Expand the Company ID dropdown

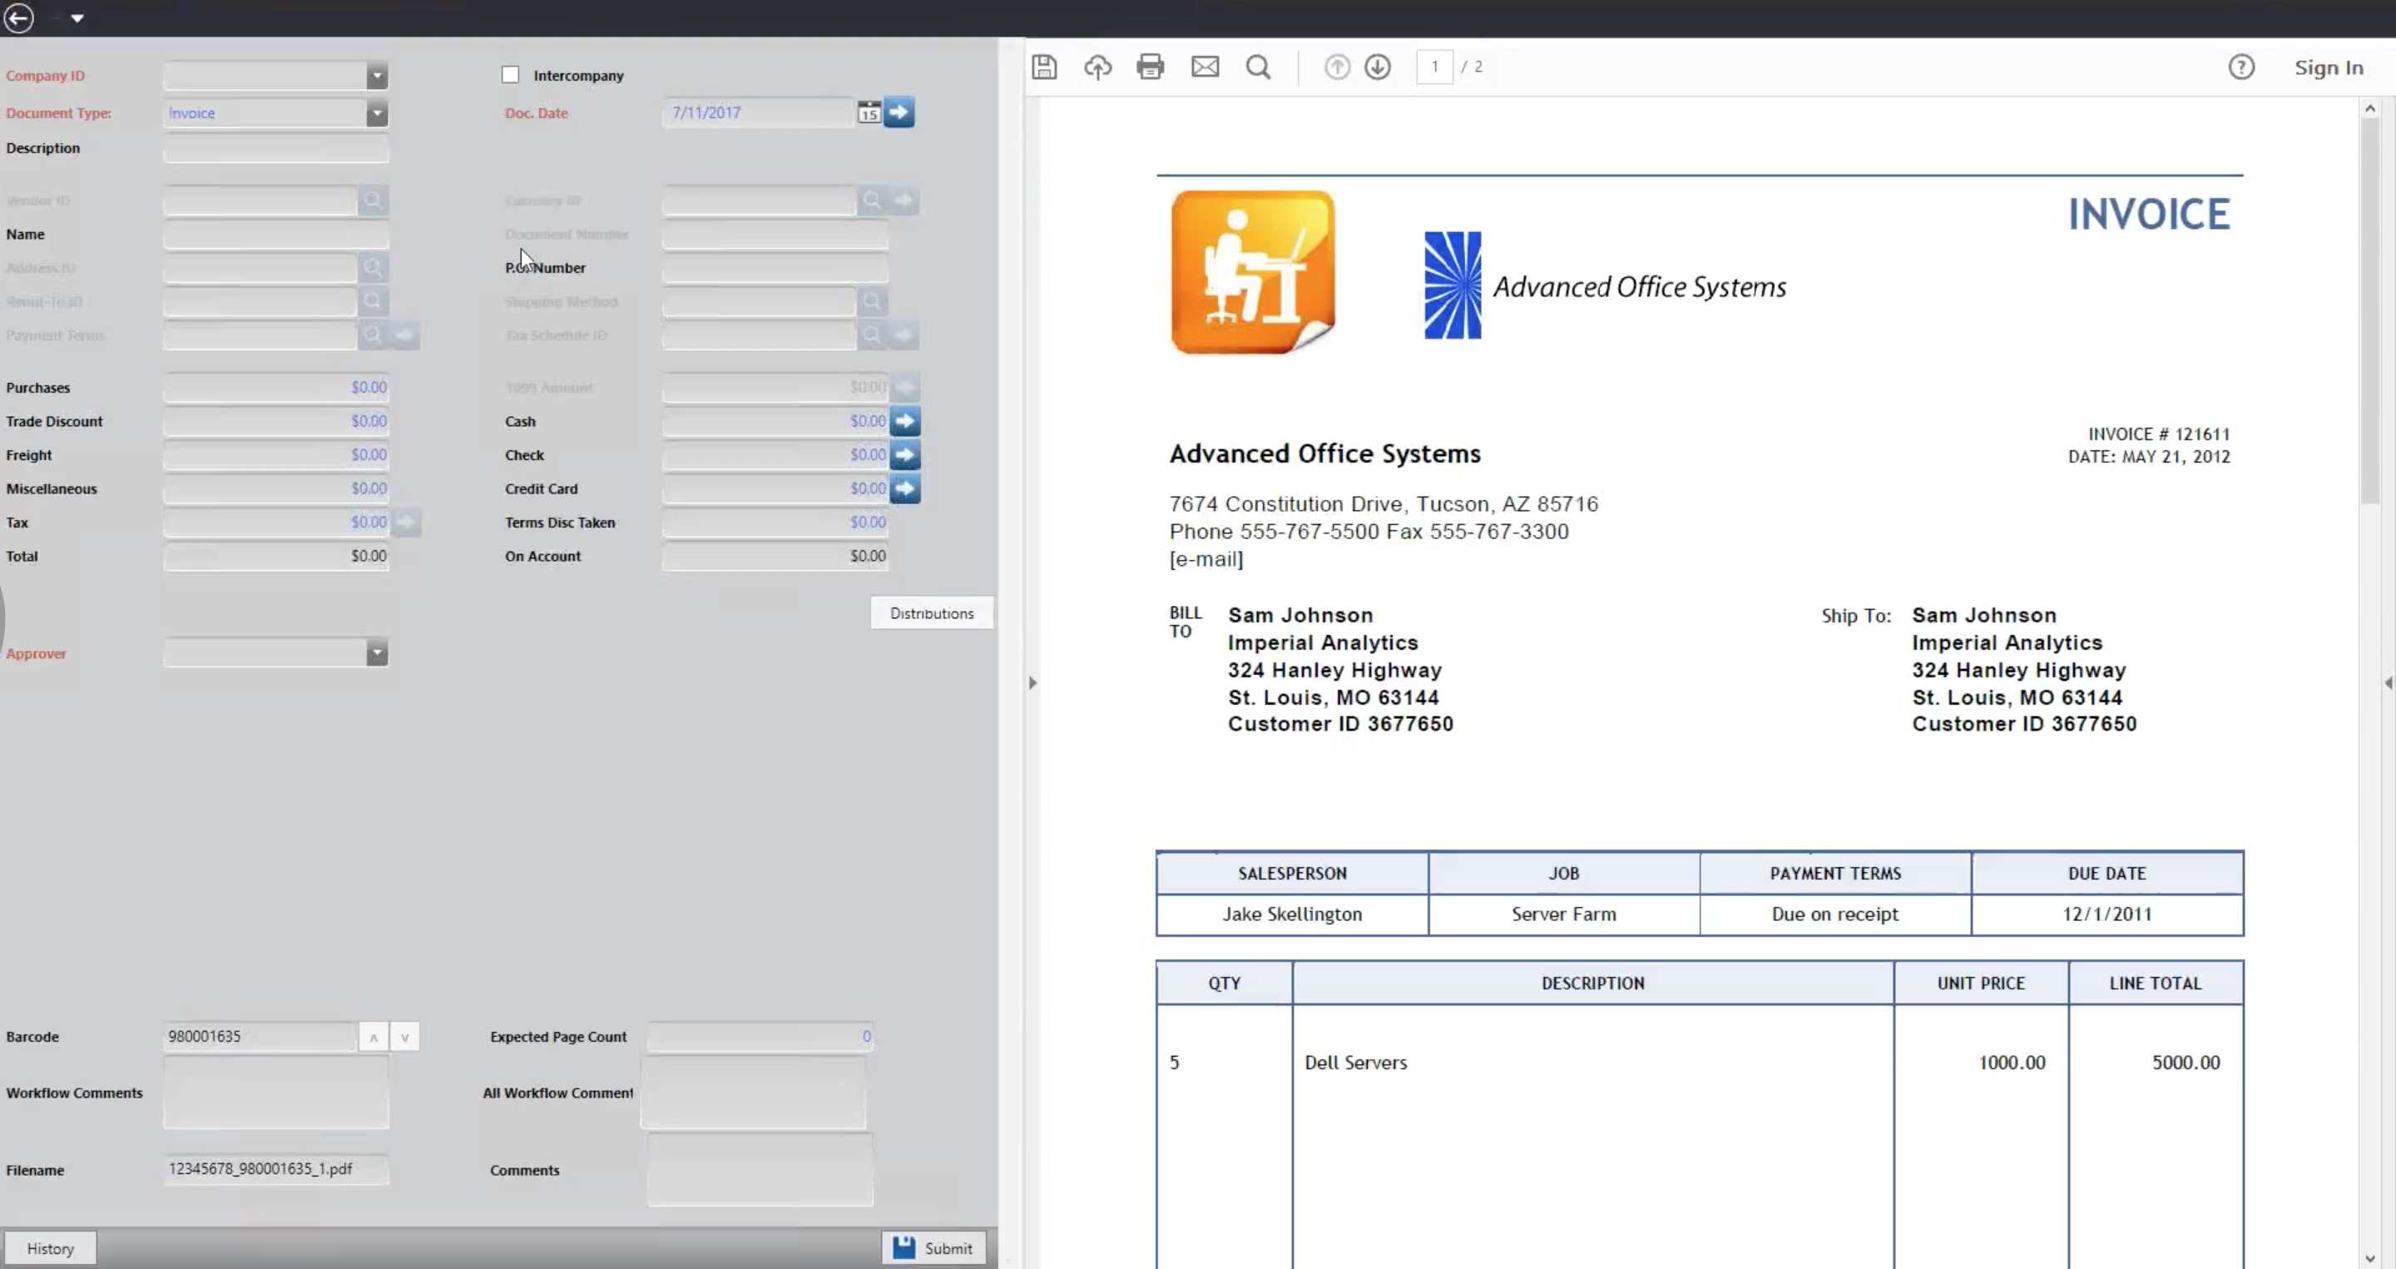377,76
